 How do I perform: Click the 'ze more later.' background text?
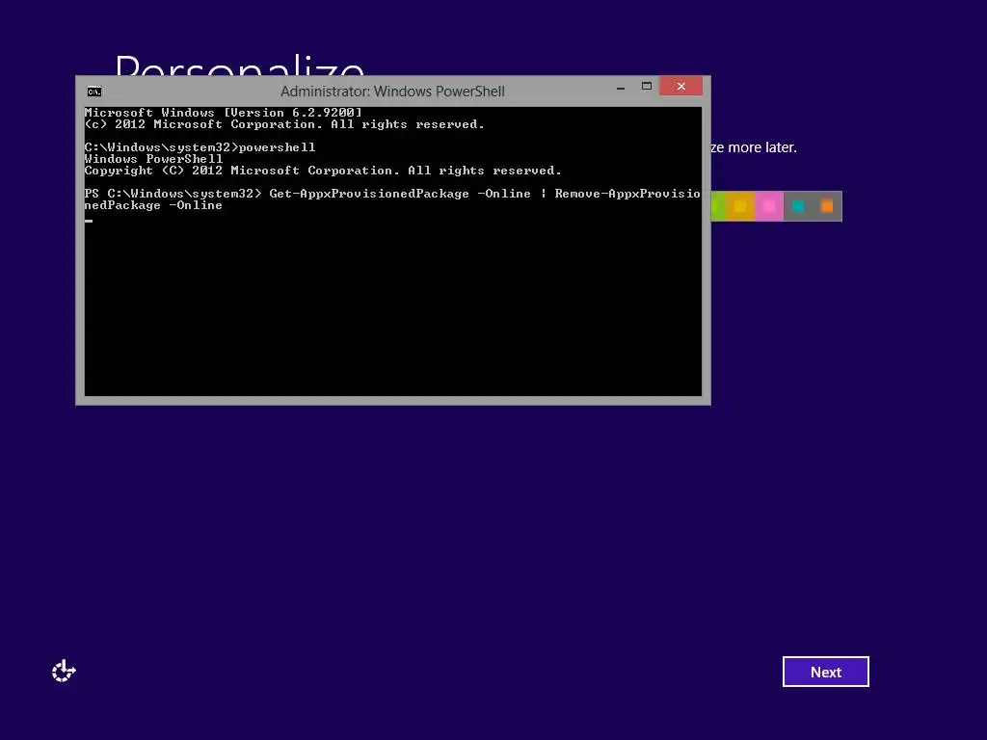[x=754, y=147]
